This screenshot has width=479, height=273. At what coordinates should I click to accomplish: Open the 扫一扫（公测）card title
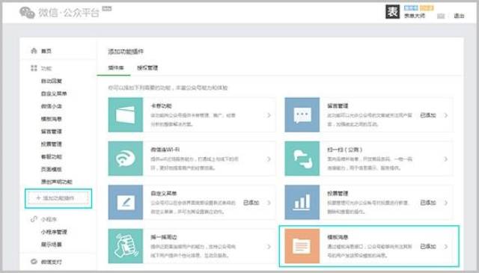[x=344, y=150]
